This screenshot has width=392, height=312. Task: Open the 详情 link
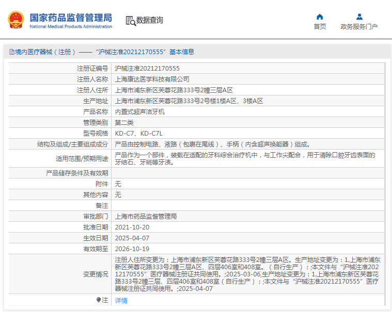[x=121, y=301]
